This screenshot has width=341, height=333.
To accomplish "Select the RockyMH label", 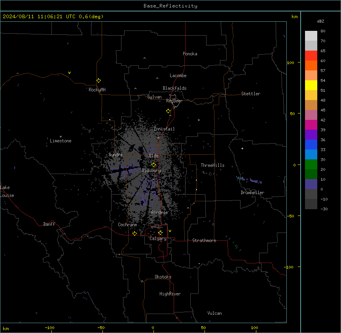I will pos(97,90).
